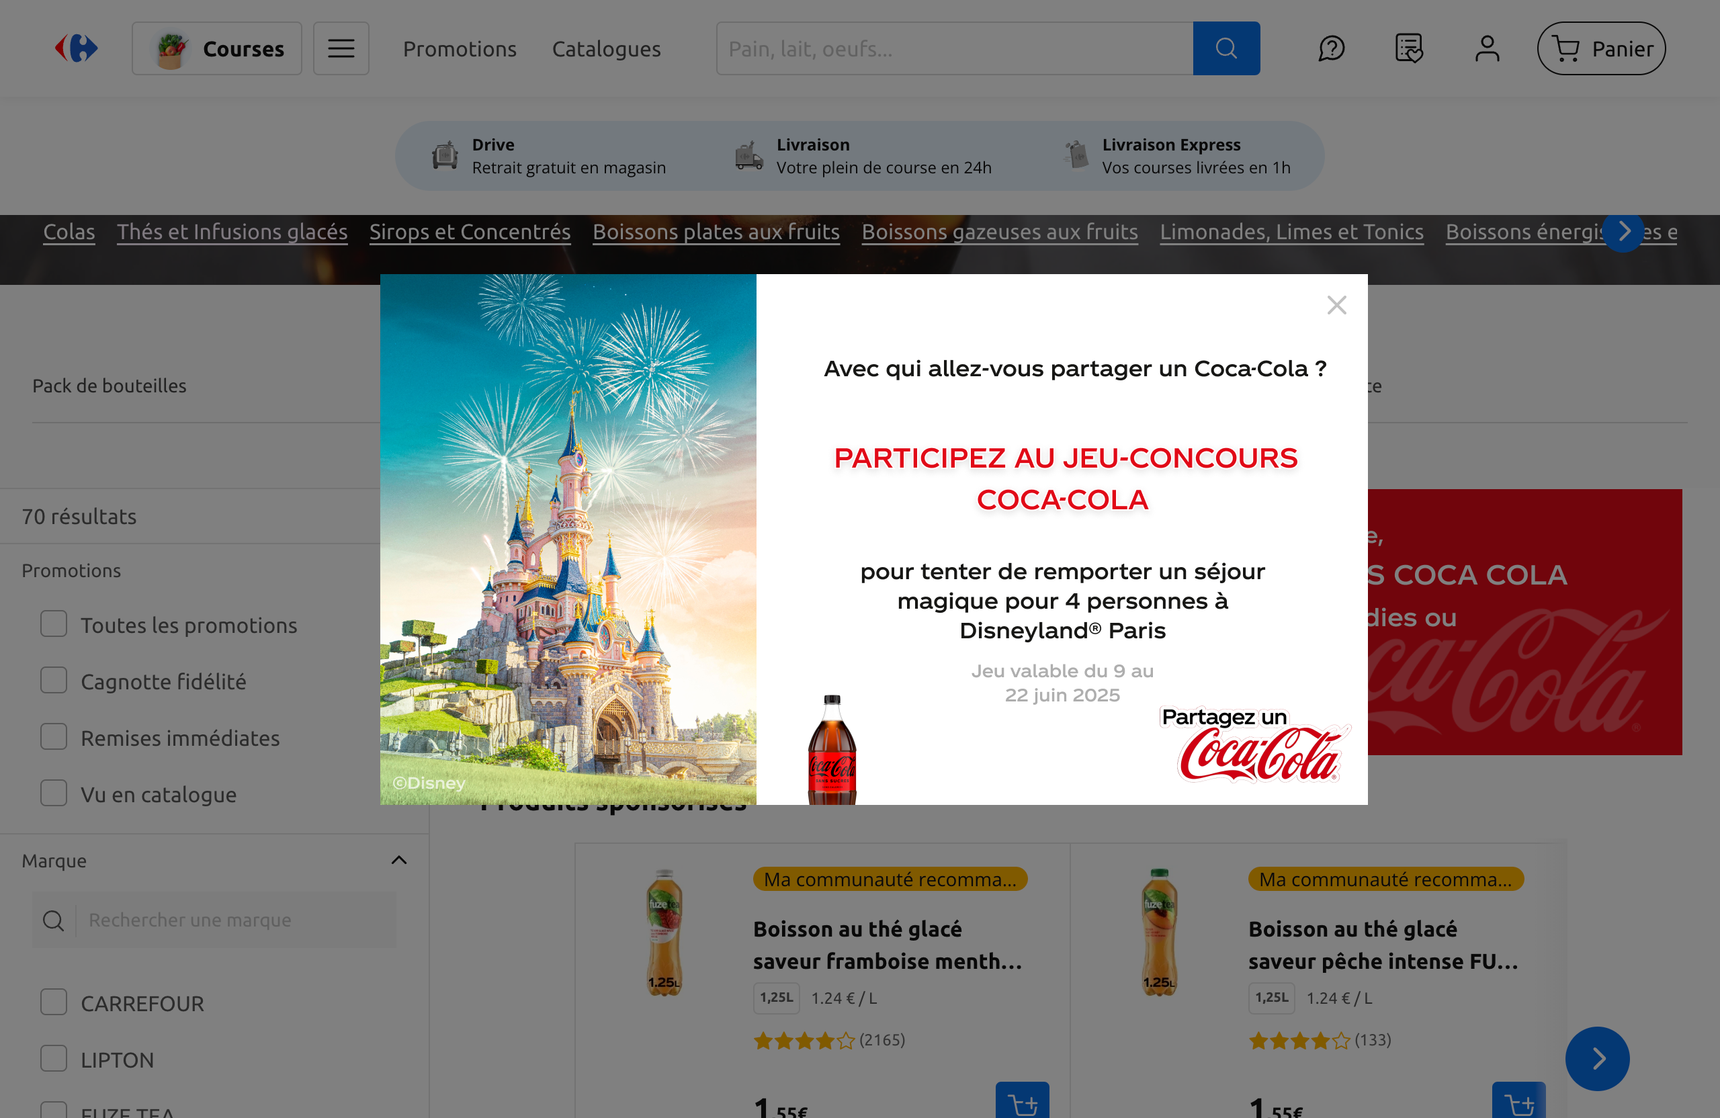Open the Promotions menu item
1720x1118 pixels.
point(460,48)
